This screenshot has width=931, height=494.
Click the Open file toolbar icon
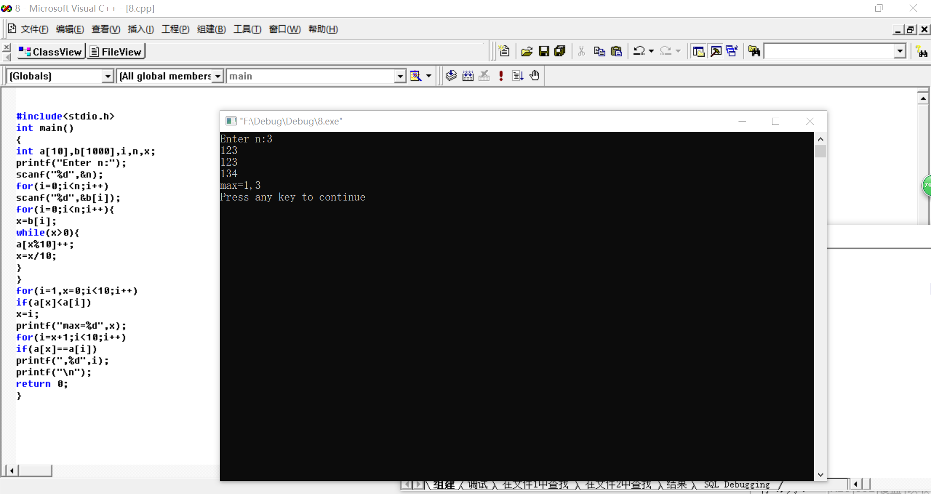point(527,51)
